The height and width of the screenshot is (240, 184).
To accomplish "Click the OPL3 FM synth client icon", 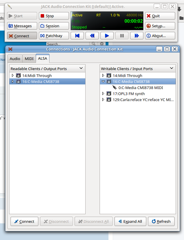I will pos(109,94).
